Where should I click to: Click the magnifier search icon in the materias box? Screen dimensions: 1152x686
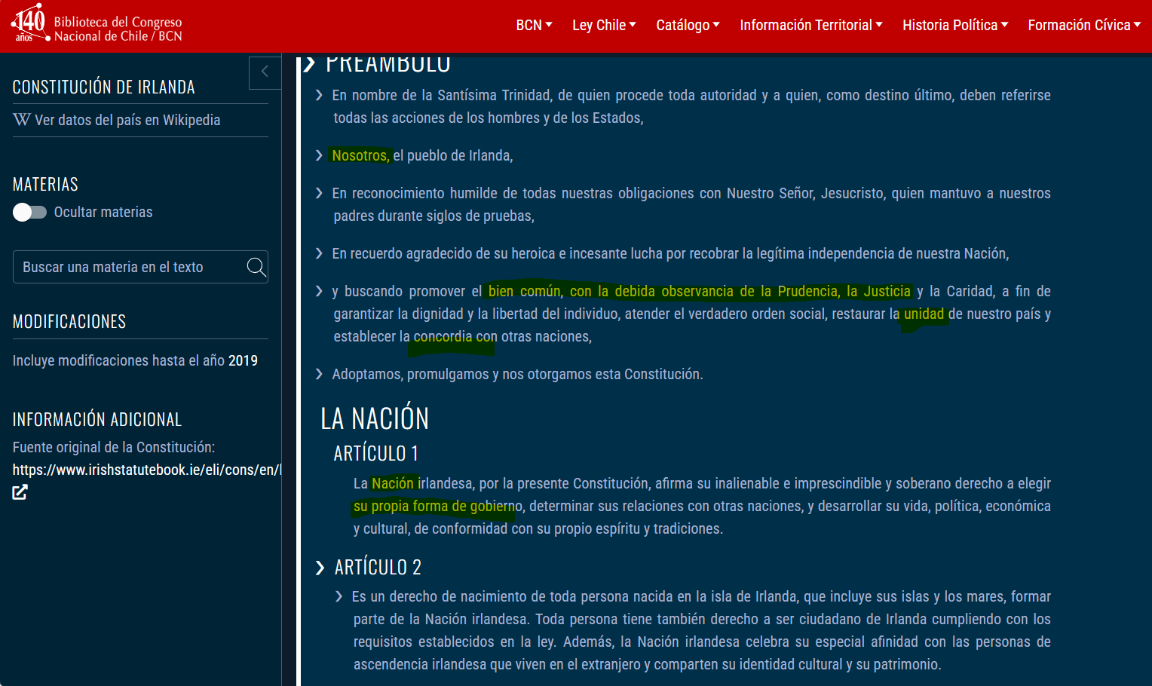(x=256, y=267)
